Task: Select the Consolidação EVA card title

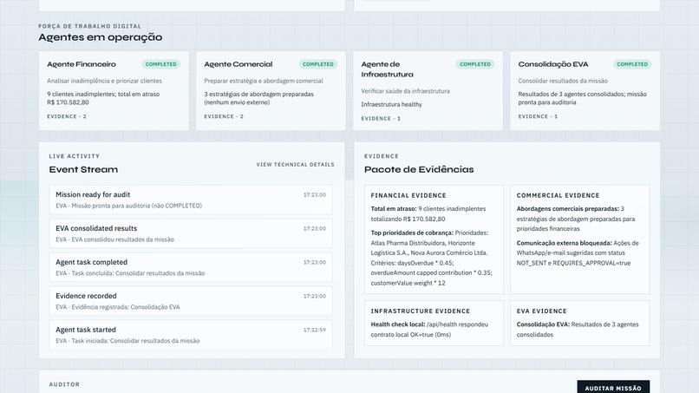Action: coord(552,64)
